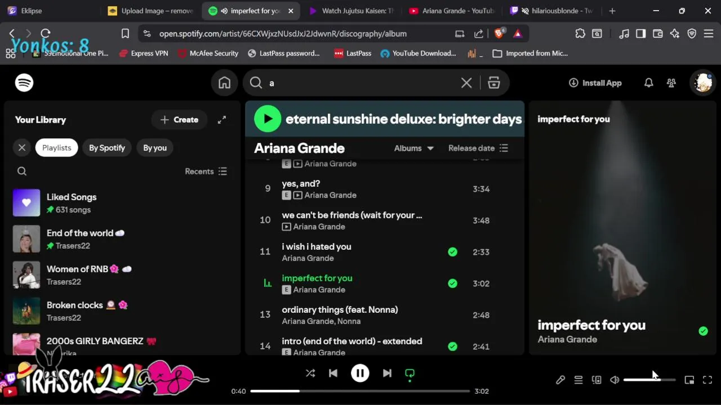This screenshot has height=405, width=721.
Task: Open the Albums filter dropdown
Action: 413,148
